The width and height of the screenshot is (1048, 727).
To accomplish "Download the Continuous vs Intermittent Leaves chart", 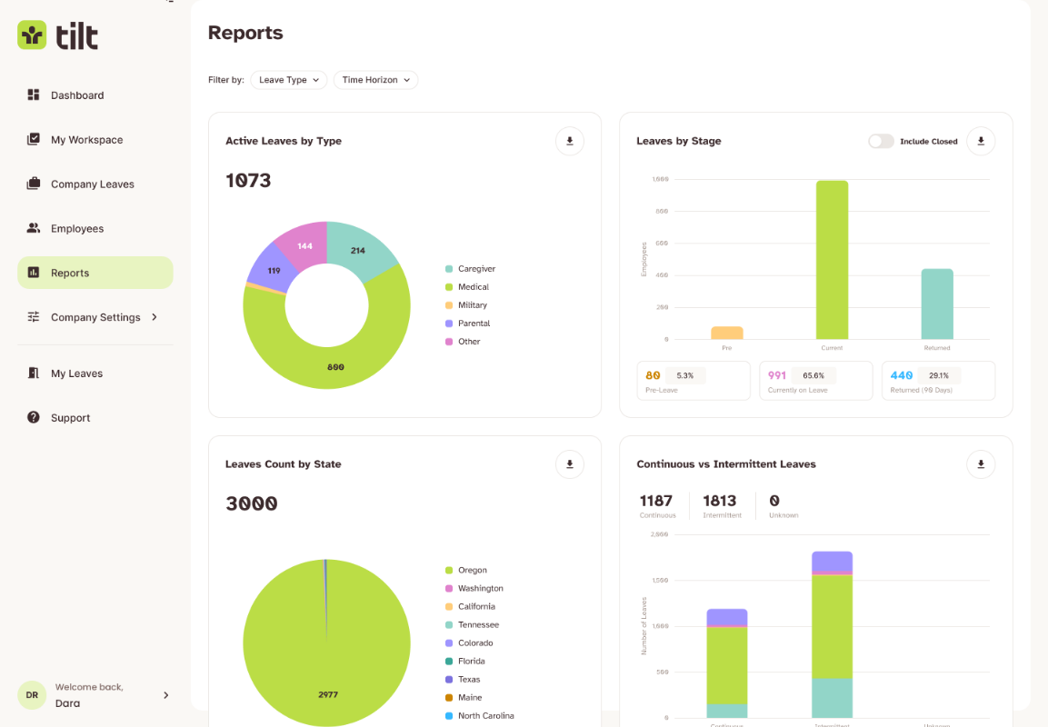I will click(x=981, y=464).
